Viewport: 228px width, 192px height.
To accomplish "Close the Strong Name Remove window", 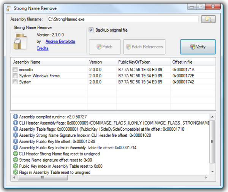I will pyautogui.click(x=213, y=7).
